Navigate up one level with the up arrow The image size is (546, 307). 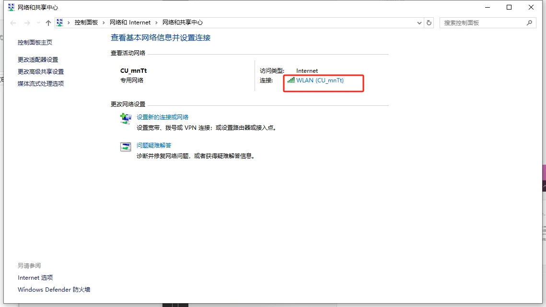[x=48, y=22]
